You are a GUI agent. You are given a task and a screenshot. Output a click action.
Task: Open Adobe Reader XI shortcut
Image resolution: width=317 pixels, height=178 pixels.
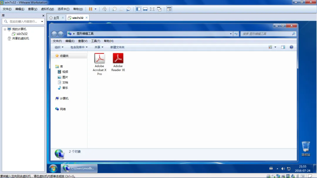[x=118, y=62]
